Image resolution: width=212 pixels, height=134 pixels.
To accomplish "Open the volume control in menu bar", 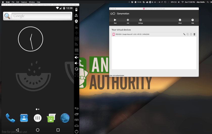I will [x=179, y=2].
